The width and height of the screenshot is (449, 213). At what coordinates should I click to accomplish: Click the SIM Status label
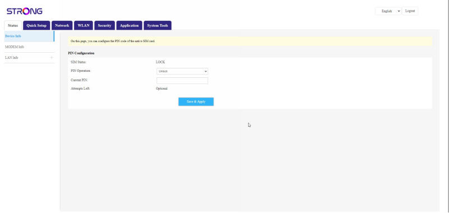pyautogui.click(x=79, y=62)
